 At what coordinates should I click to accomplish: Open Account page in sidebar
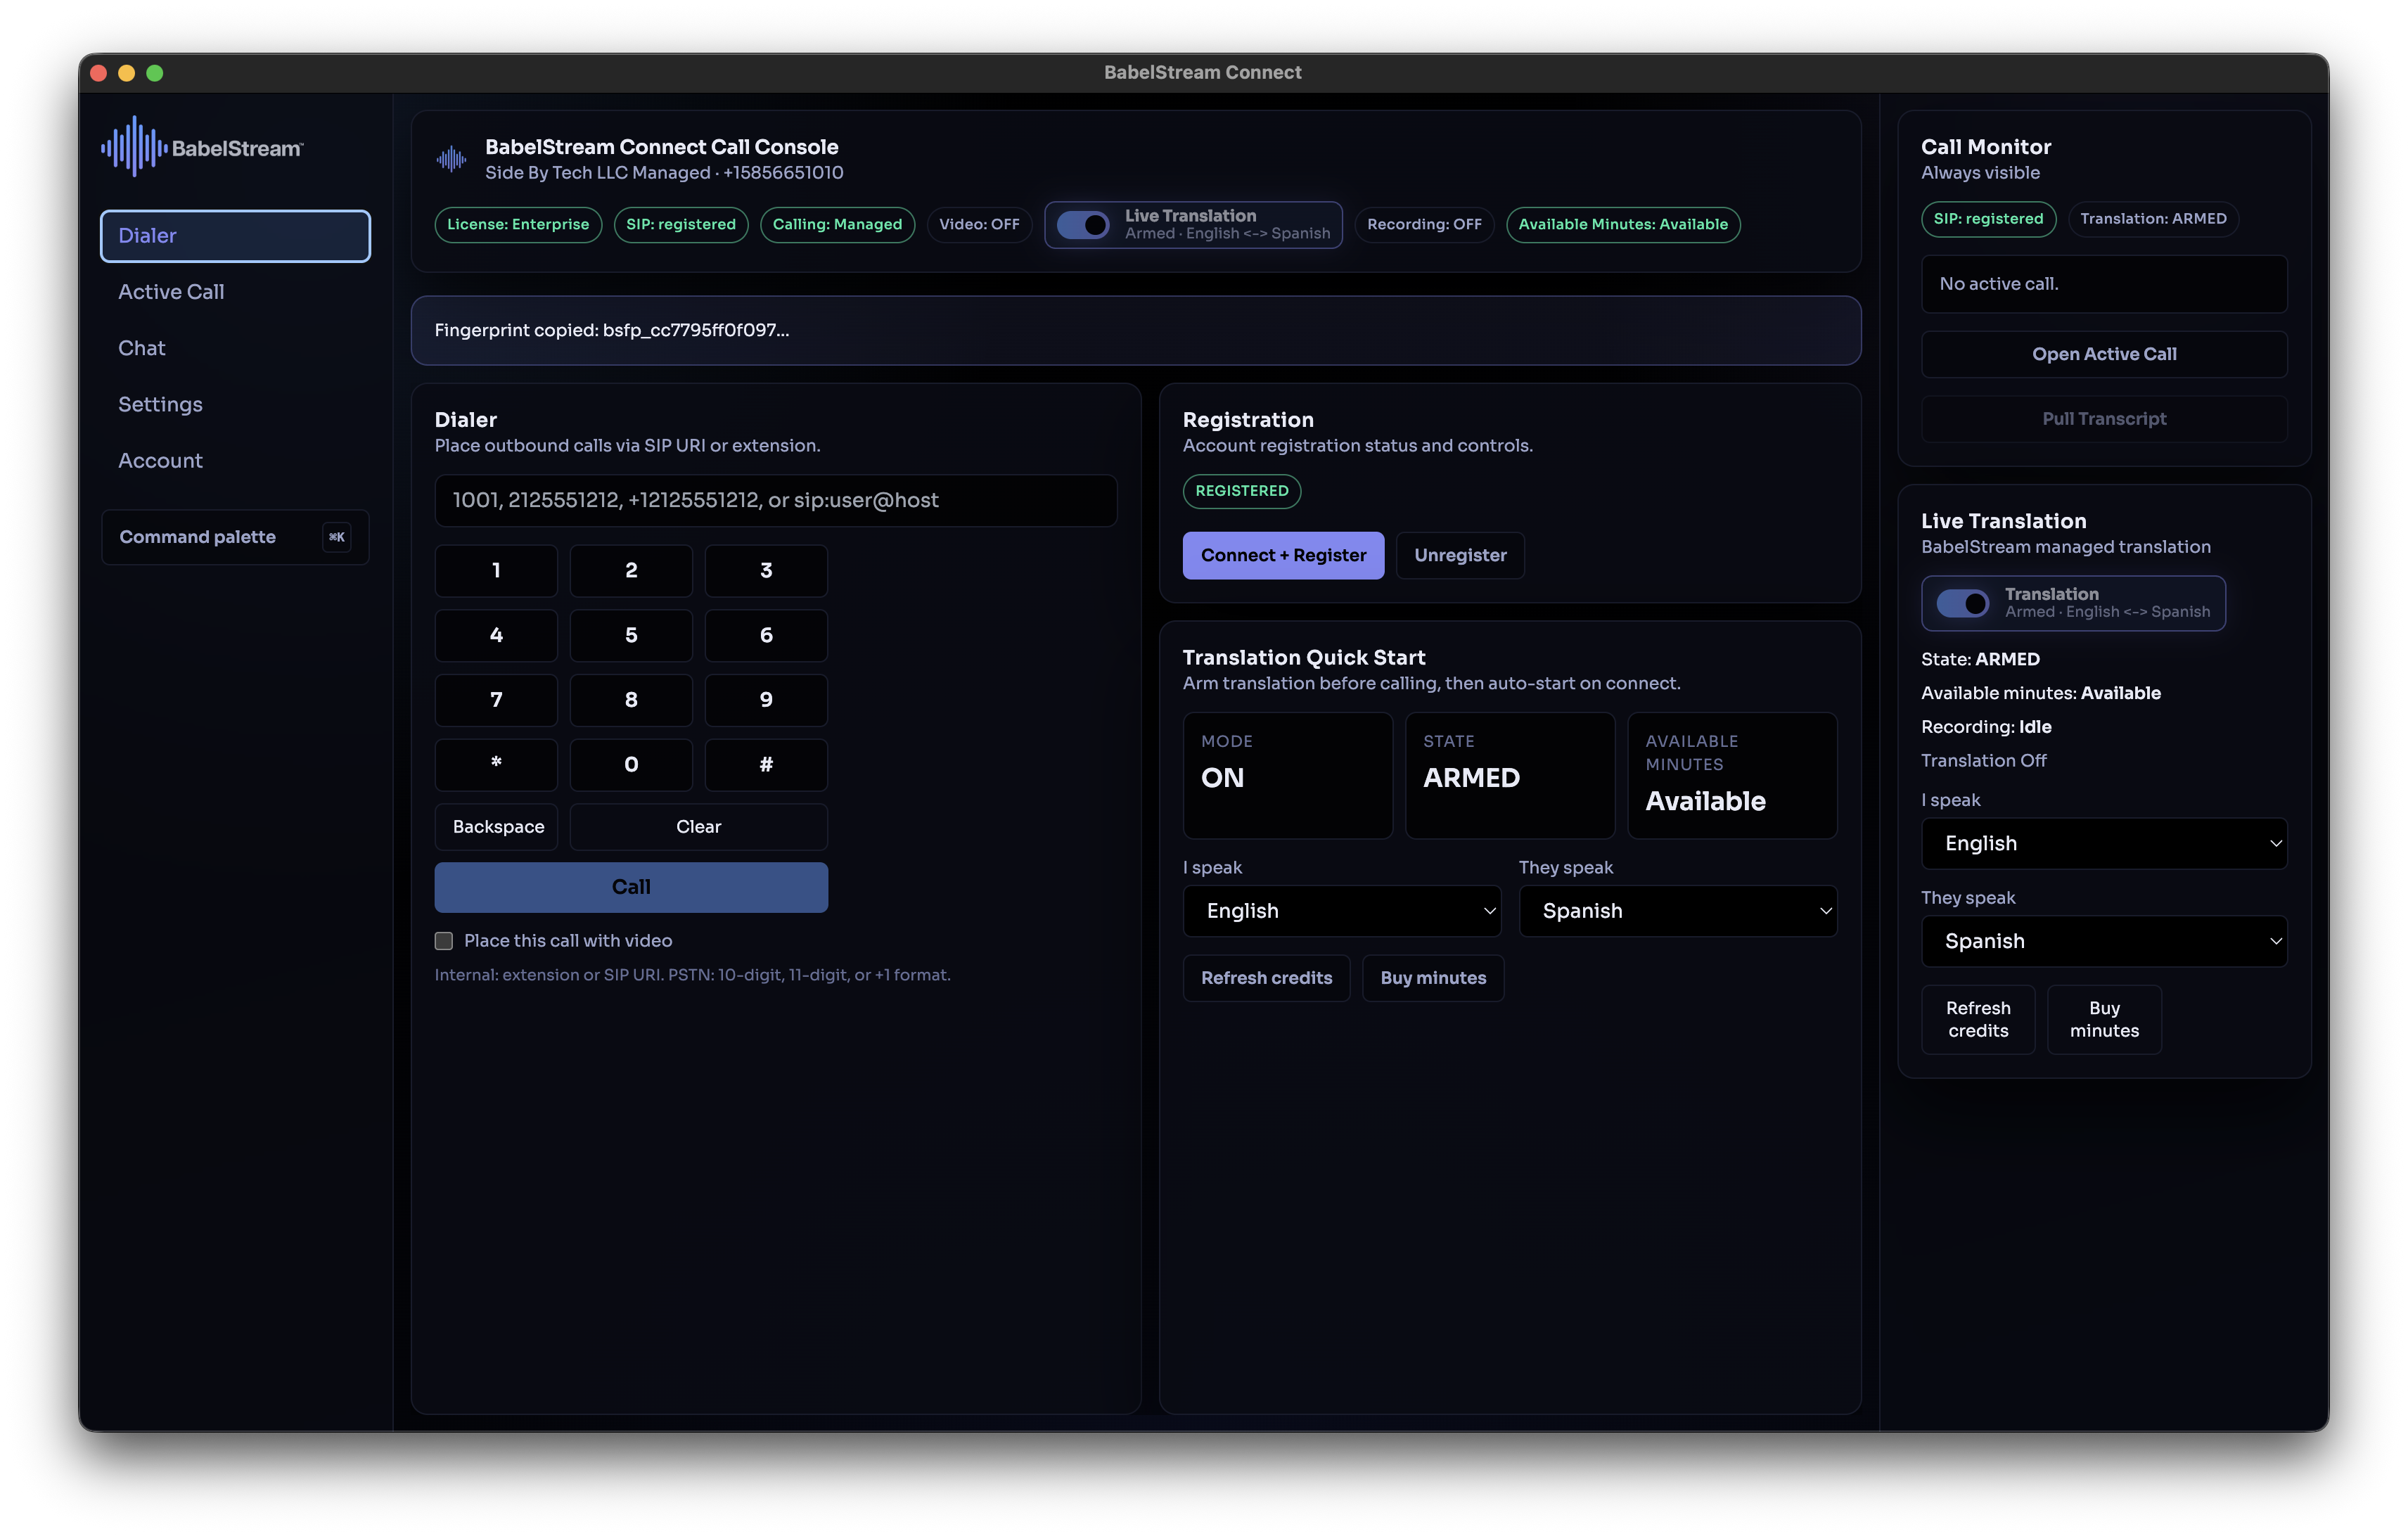(x=235, y=460)
